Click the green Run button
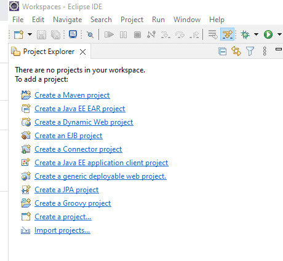Viewport: 283px width, 261px height. [x=268, y=34]
